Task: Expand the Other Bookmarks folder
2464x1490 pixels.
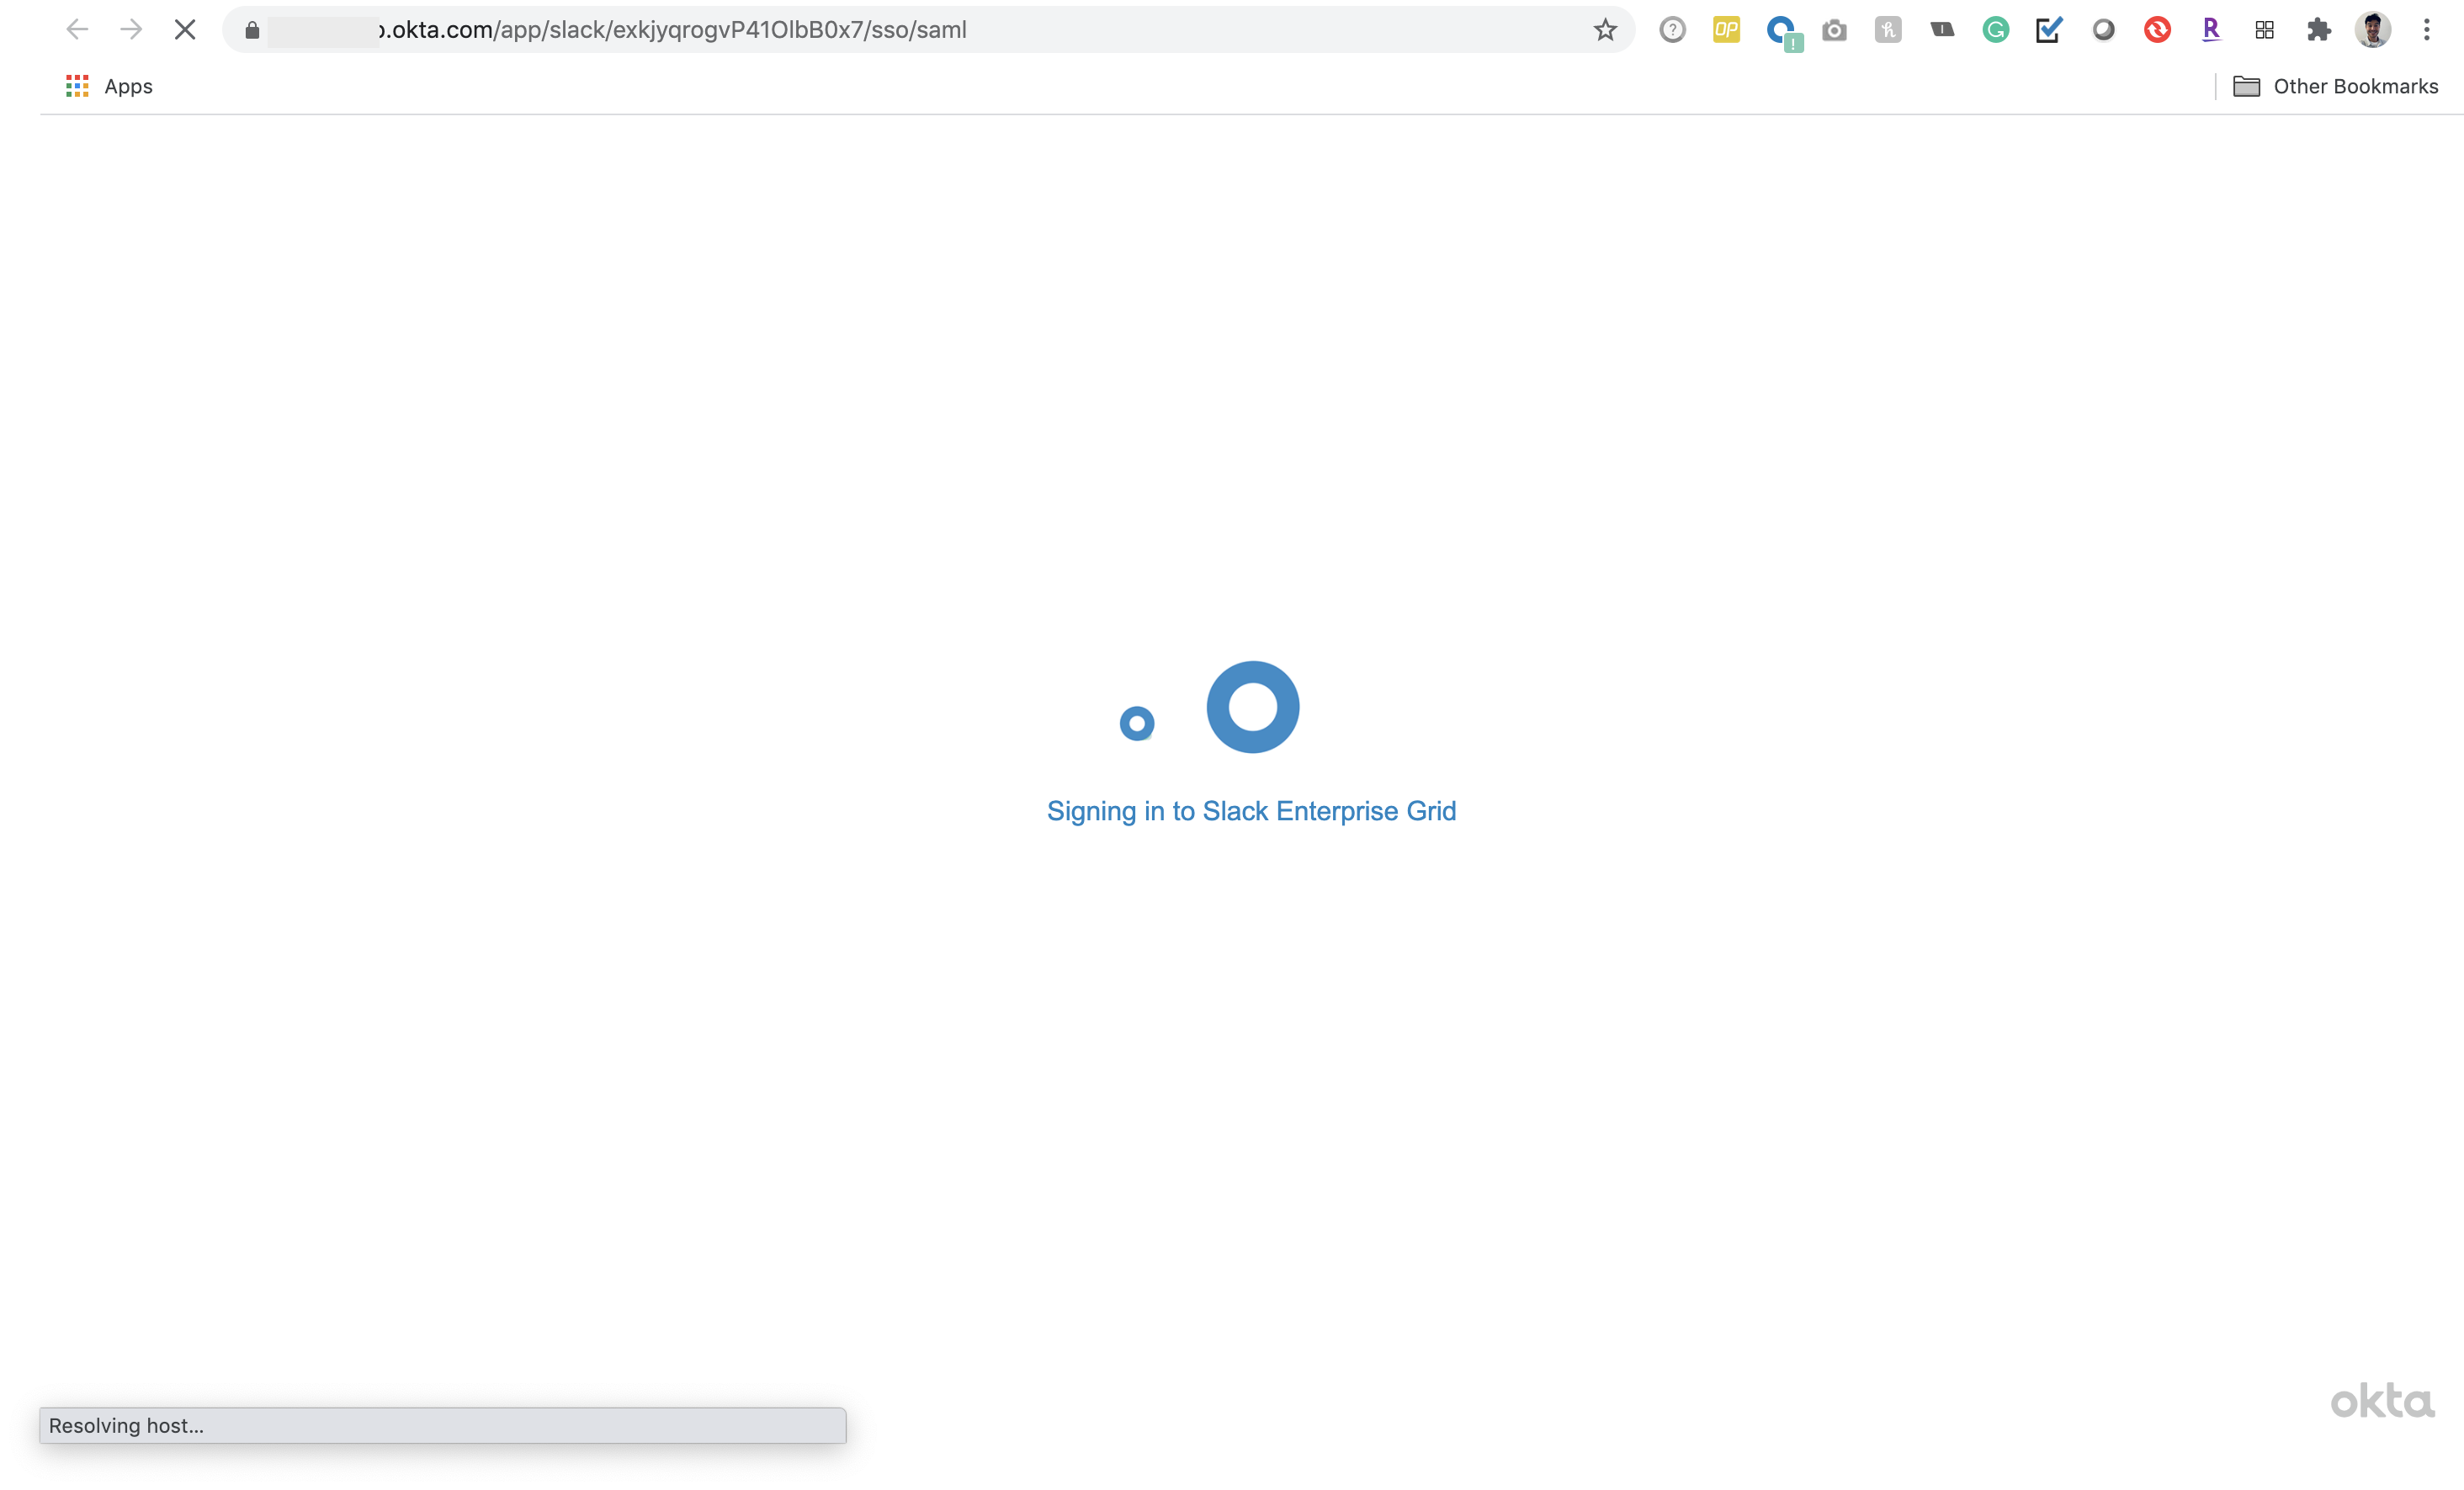Action: tap(2337, 86)
